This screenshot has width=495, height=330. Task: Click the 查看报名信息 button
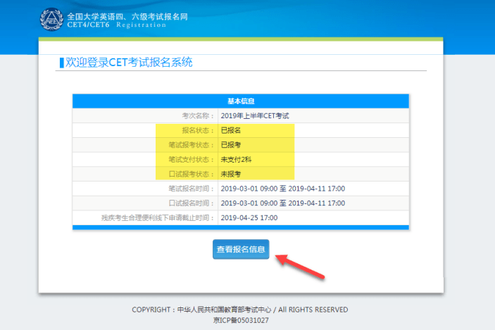point(241,249)
